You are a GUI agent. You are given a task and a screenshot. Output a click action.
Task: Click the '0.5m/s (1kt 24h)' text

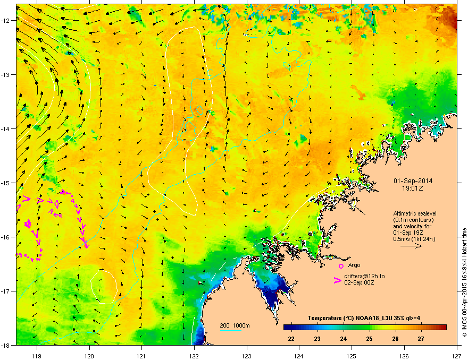(x=414, y=239)
